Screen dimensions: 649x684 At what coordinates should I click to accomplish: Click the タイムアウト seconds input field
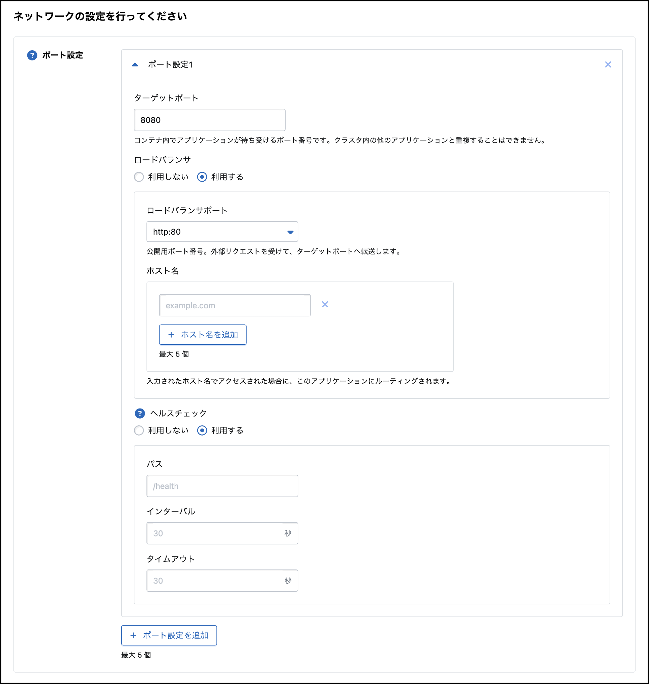pyautogui.click(x=214, y=581)
